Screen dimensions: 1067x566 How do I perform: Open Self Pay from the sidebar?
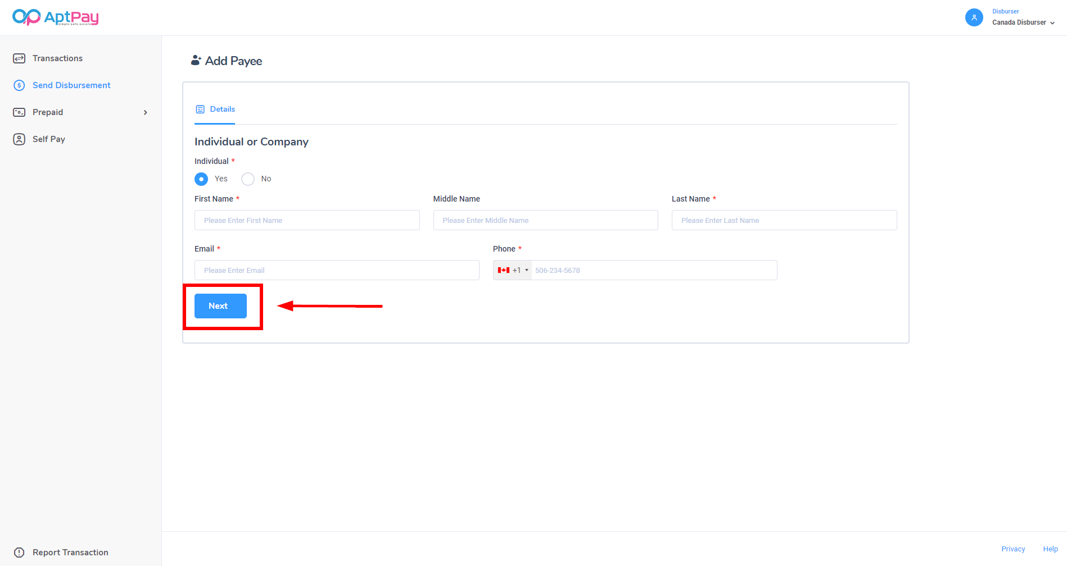[x=49, y=139]
